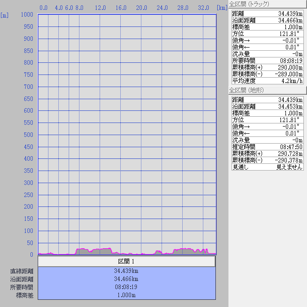Click the 0.0 distance axis label
Viewport: 307px width, 307px height.
[44, 8]
